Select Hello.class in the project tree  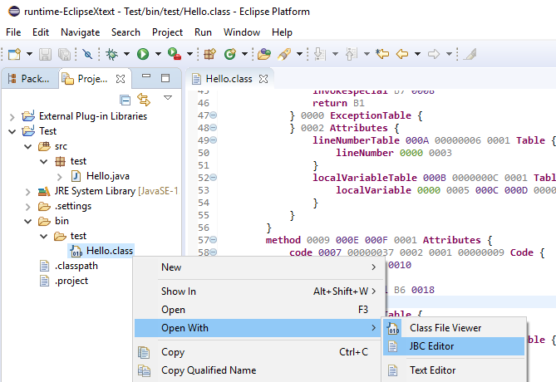pyautogui.click(x=101, y=251)
